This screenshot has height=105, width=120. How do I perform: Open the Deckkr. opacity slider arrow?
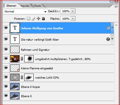(x=73, y=11)
